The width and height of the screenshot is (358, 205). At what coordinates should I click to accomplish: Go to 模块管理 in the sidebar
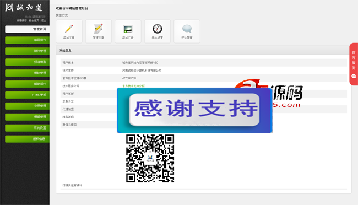pos(27,73)
